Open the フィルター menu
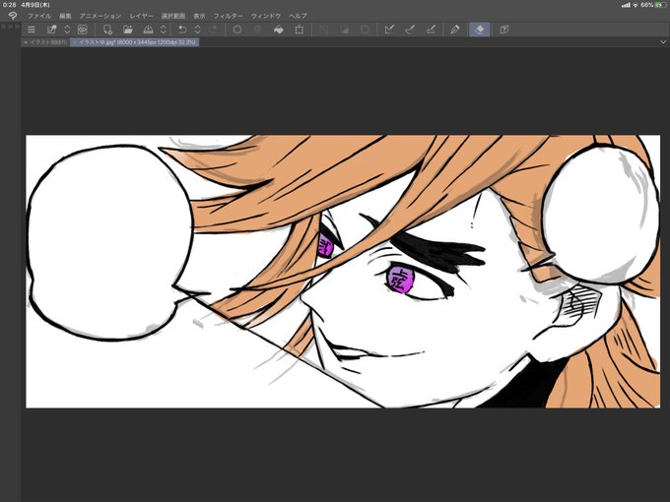The width and height of the screenshot is (670, 502). [x=229, y=16]
